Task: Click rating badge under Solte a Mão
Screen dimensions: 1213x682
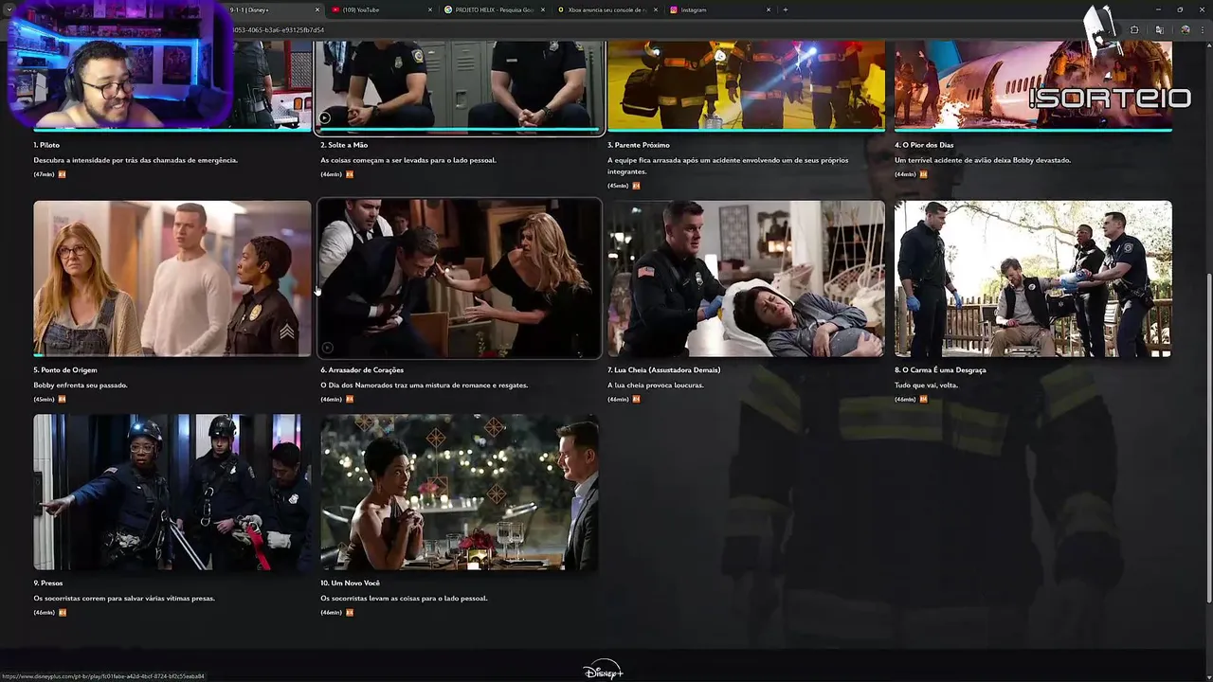Action: 350,174
